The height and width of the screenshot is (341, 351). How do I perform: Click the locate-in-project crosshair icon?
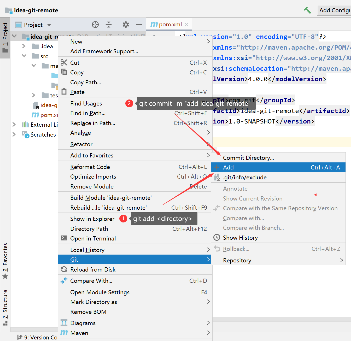pos(95,25)
